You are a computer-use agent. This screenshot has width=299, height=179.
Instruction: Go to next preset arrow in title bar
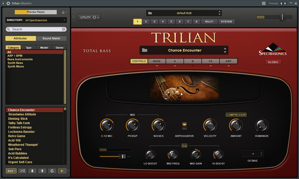[x=285, y=3]
